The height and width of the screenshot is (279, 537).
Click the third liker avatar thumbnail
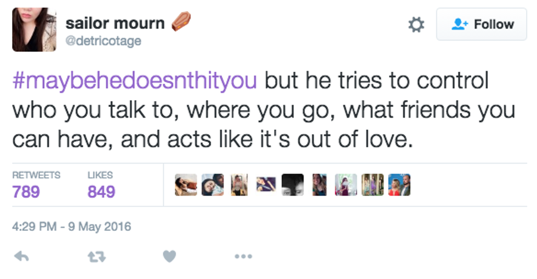[x=239, y=185]
